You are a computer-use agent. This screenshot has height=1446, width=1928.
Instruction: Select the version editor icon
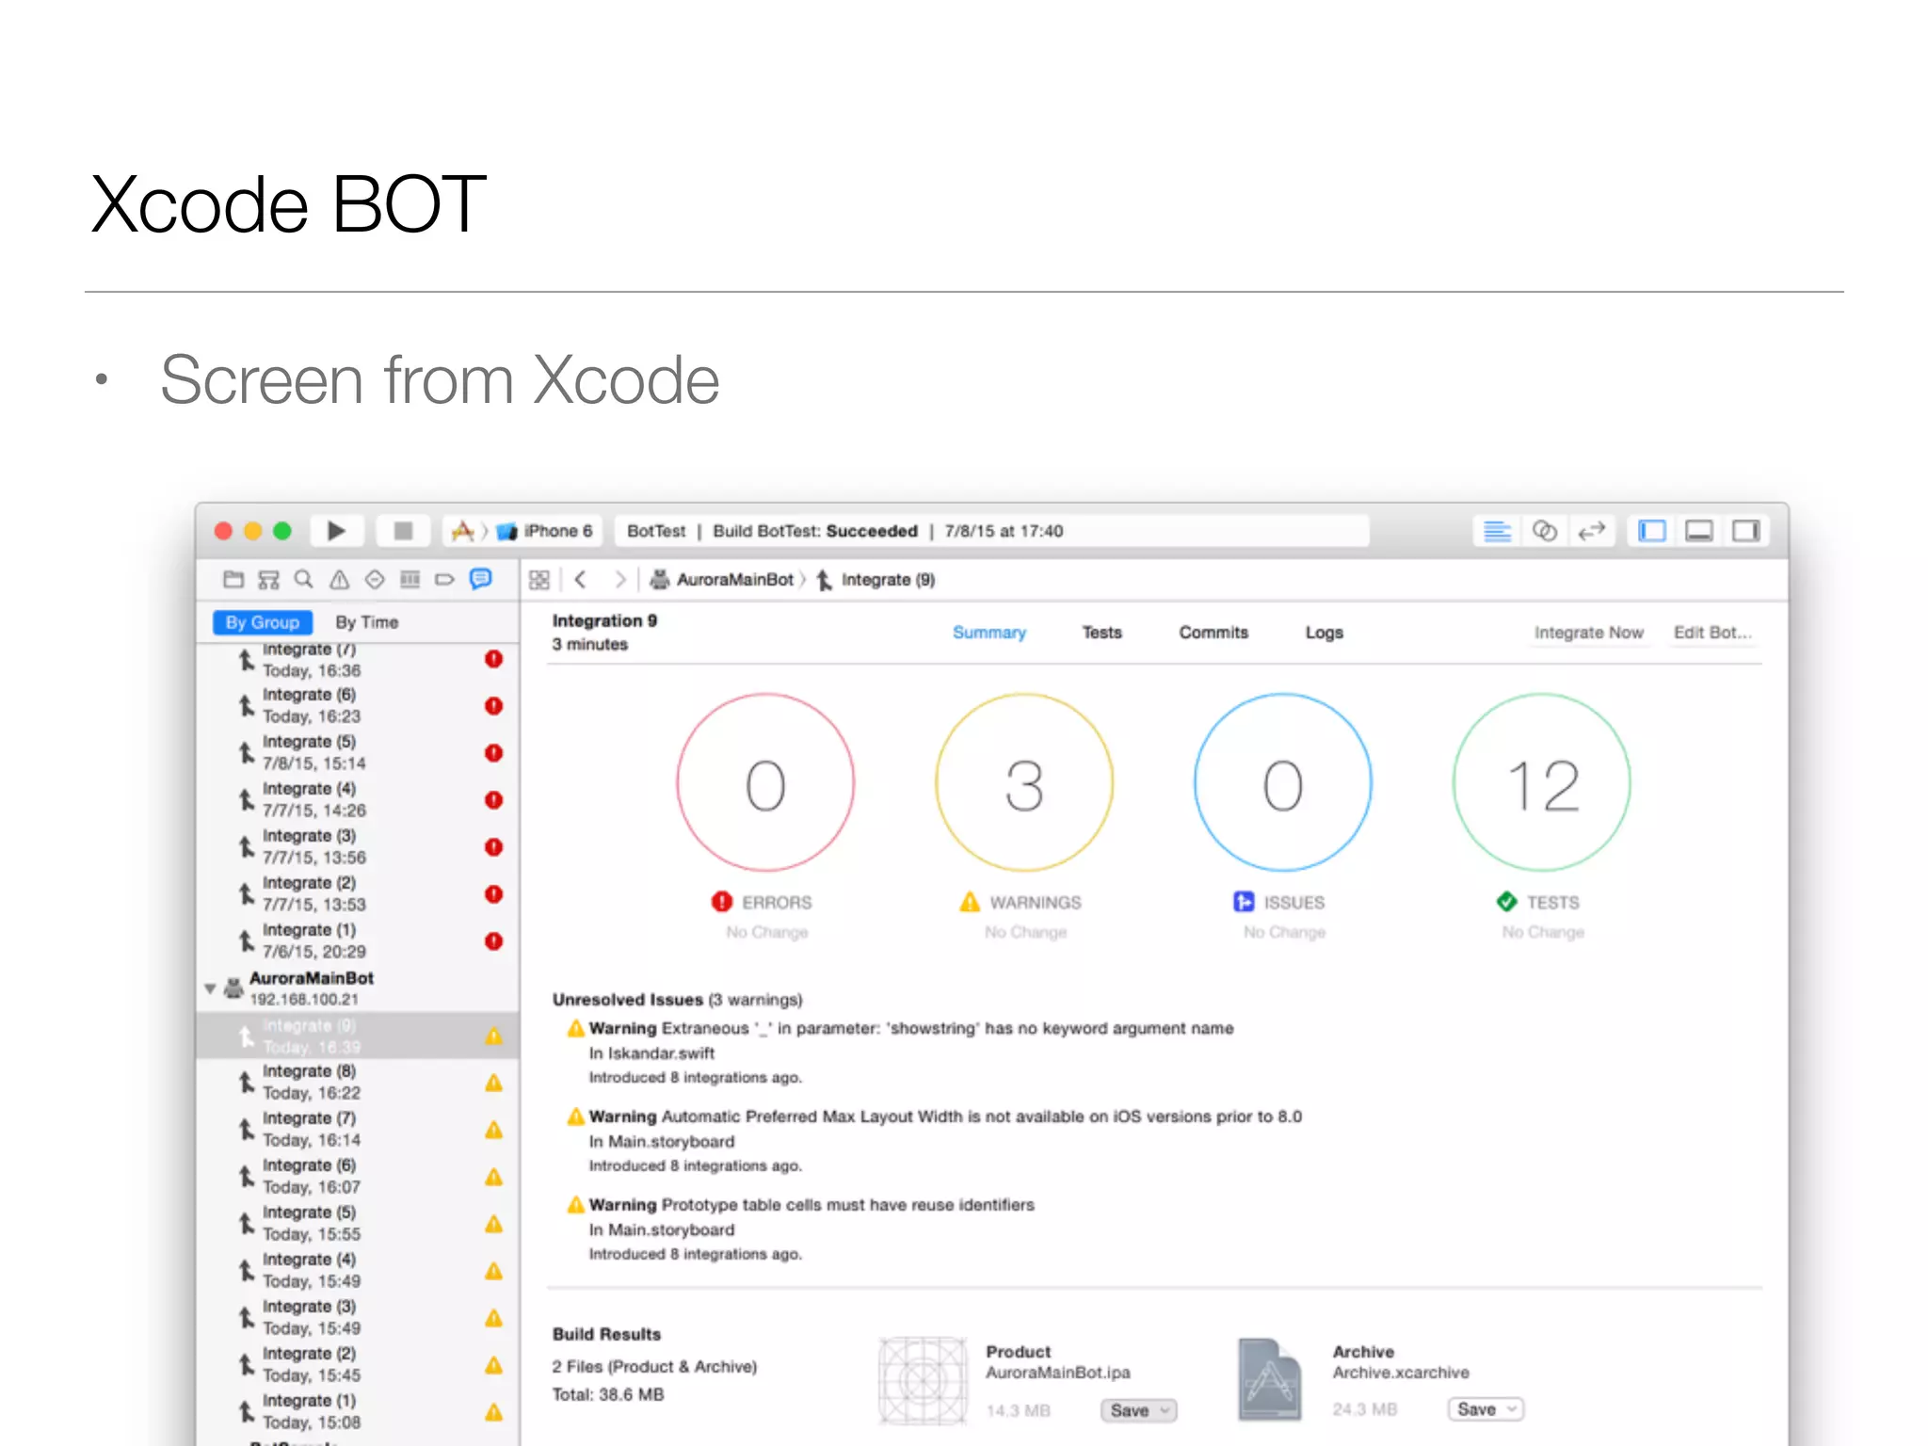[x=1591, y=531]
